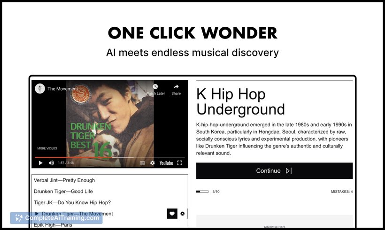This screenshot has height=230, width=385.
Task: Click the Continue button
Action: tap(274, 170)
